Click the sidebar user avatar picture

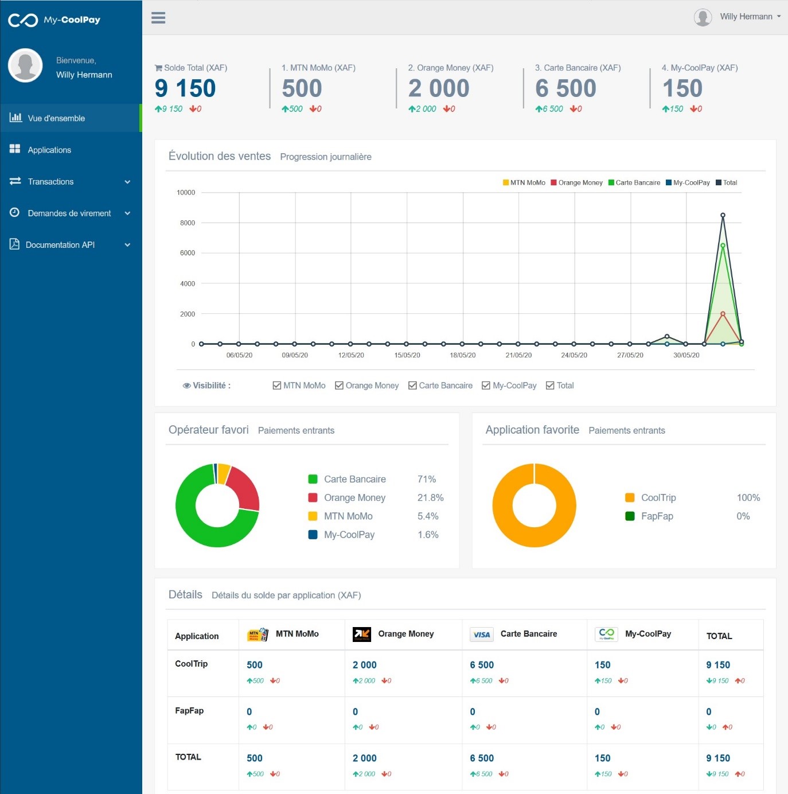pos(25,65)
